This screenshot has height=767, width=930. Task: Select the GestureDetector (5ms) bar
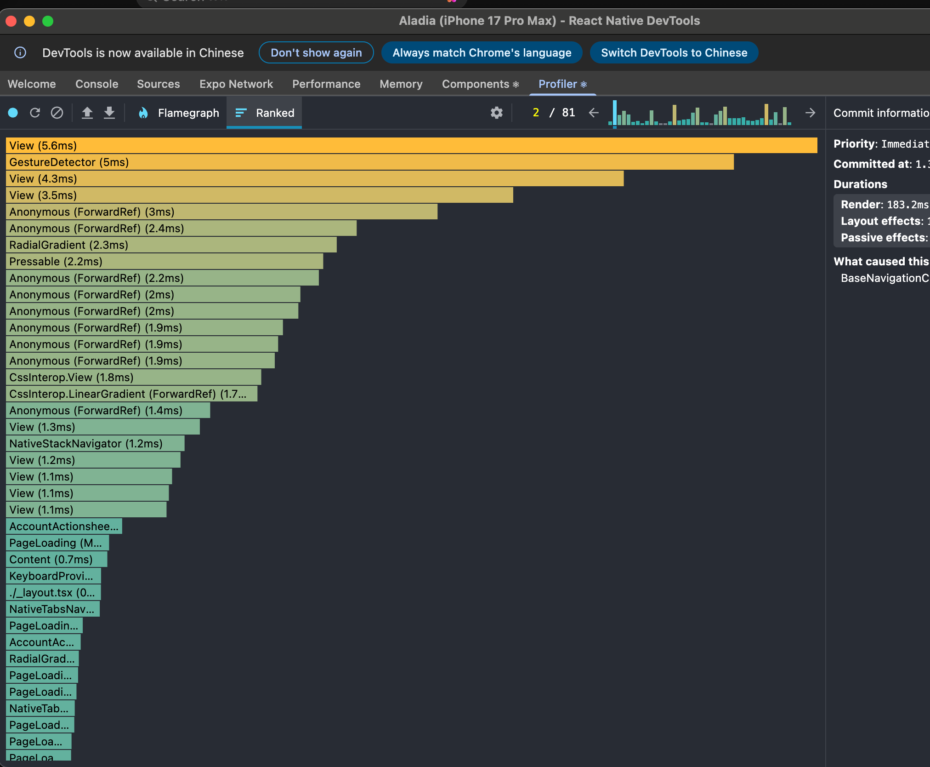tap(370, 162)
